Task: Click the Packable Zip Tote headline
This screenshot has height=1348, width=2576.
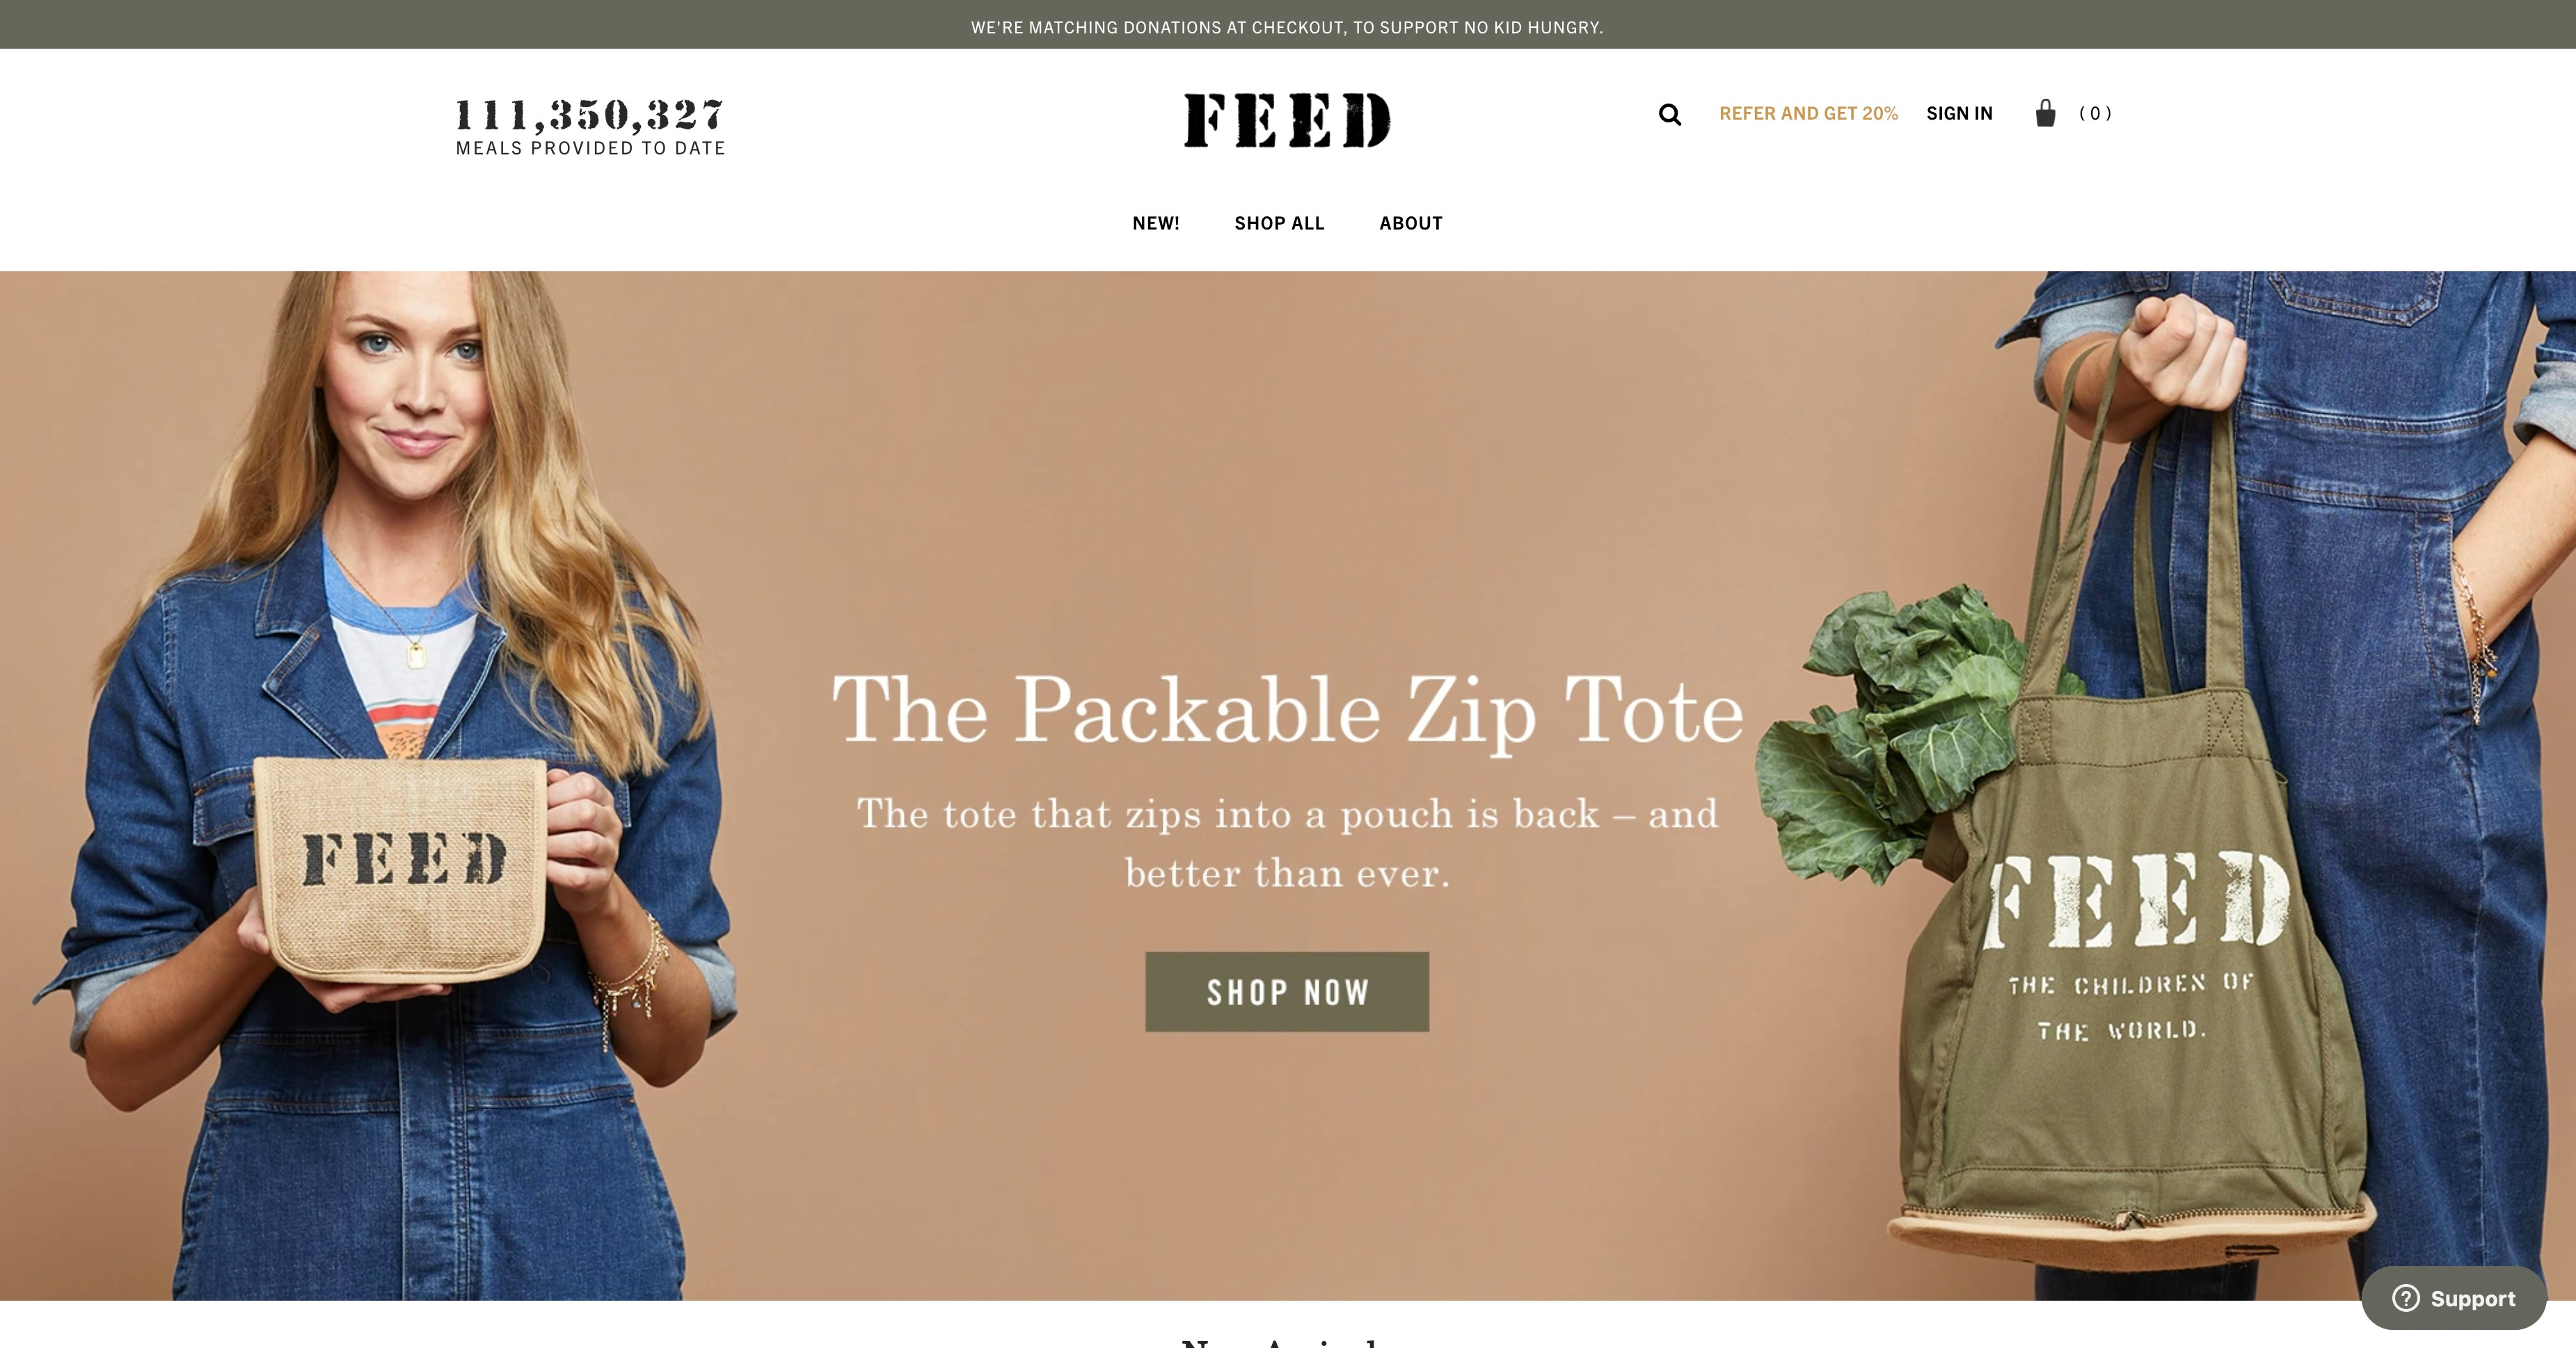Action: point(1287,709)
